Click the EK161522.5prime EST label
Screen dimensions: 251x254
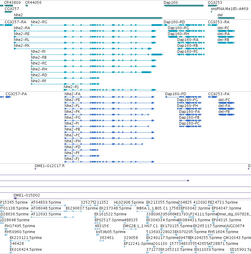click(x=110, y=214)
